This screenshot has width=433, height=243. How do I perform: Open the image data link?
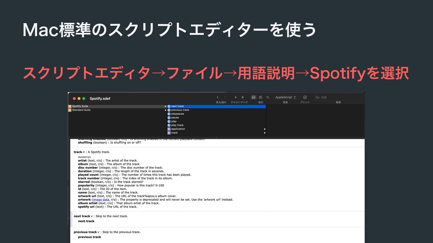point(101,200)
